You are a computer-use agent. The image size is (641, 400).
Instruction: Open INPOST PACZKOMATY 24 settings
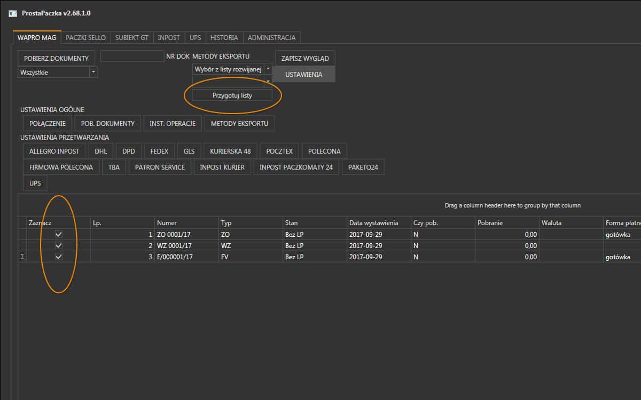296,167
